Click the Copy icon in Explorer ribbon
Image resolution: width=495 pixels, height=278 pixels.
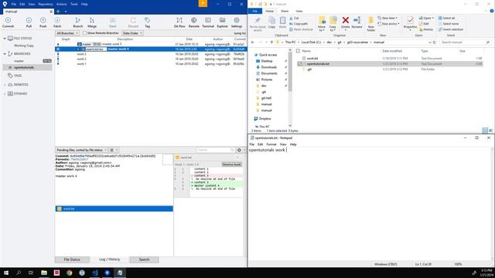(x=271, y=22)
